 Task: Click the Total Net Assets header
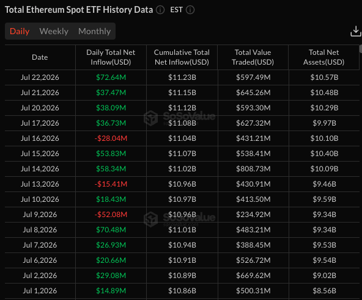(x=324, y=57)
